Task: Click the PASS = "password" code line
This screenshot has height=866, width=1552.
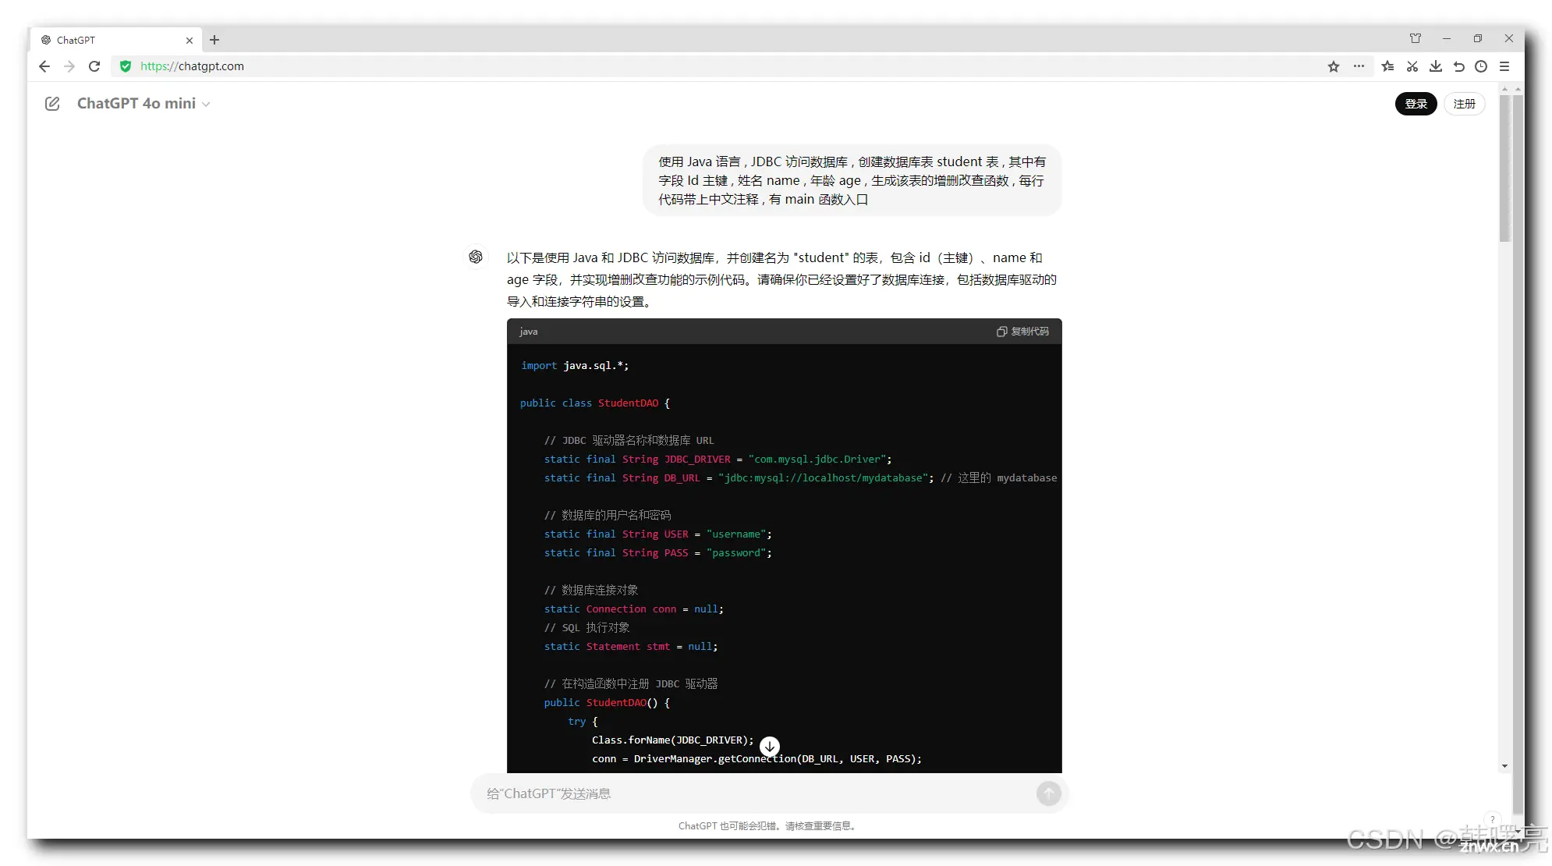Action: click(657, 552)
